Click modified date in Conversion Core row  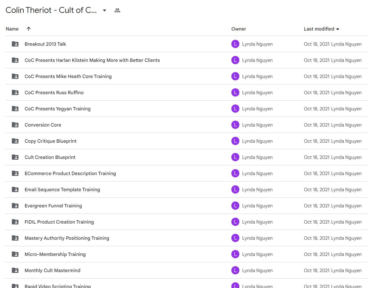pyautogui.click(x=333, y=125)
